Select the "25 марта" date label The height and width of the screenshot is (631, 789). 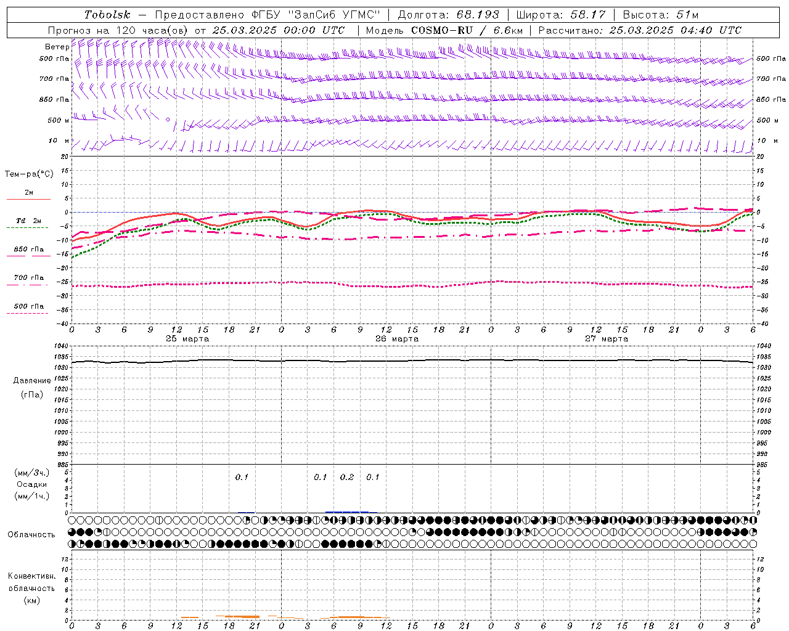(x=187, y=338)
